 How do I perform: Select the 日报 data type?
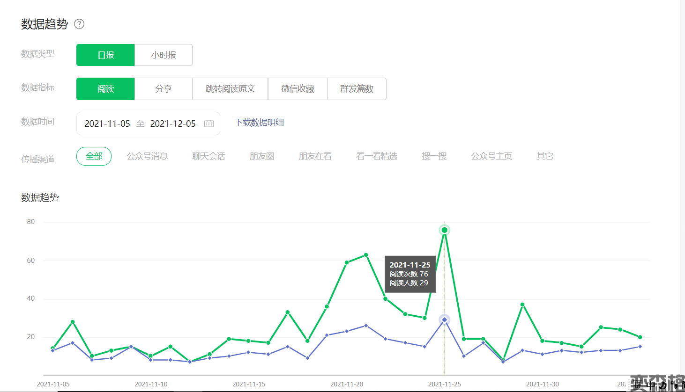tap(105, 55)
